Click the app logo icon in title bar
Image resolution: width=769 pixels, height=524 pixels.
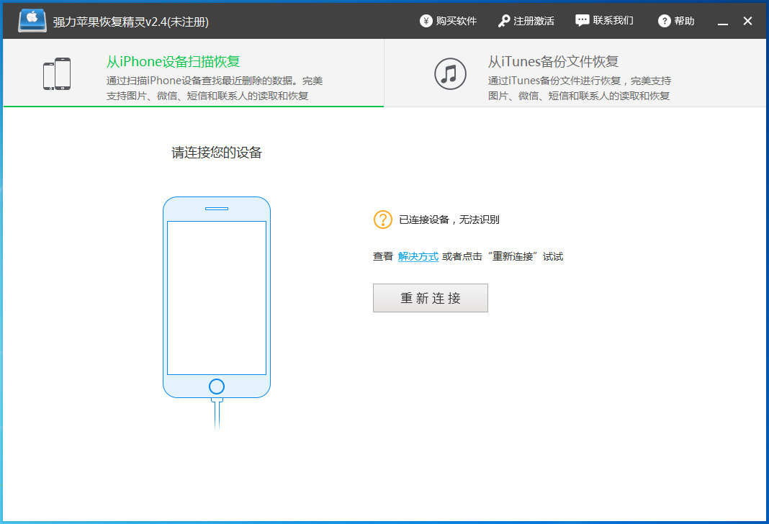click(32, 20)
